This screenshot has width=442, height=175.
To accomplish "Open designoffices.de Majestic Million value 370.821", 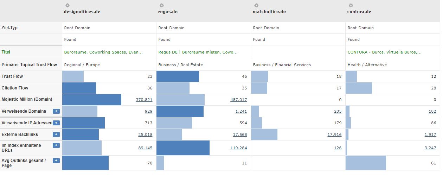I will (144, 100).
